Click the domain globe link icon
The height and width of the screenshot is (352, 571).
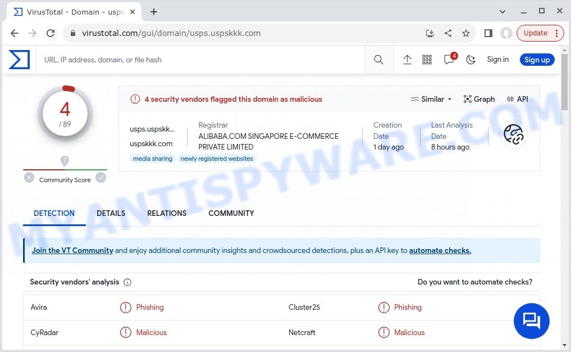click(514, 134)
